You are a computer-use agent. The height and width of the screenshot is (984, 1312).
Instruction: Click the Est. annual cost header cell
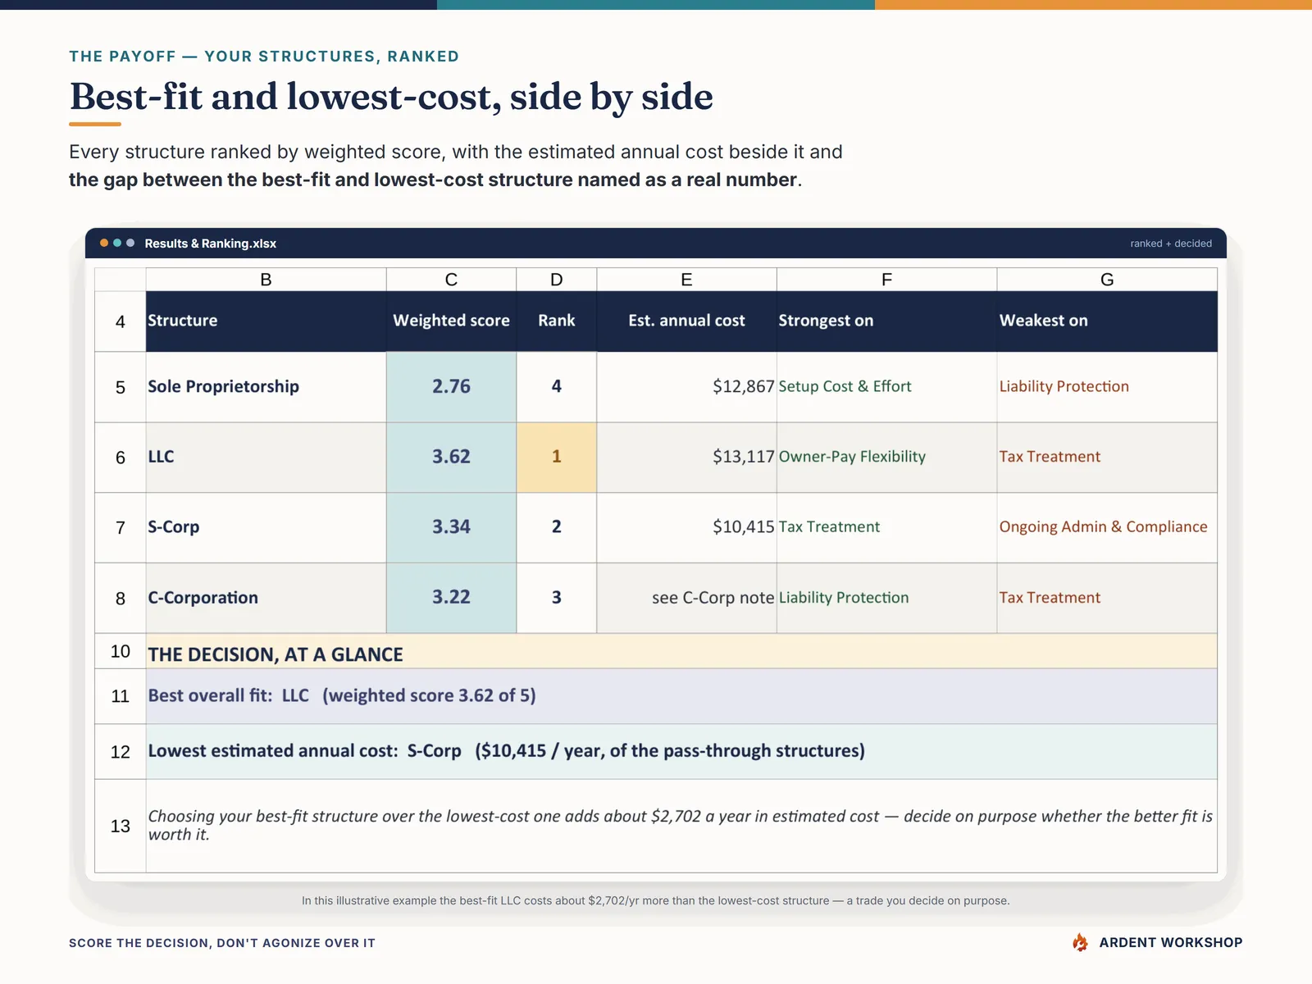click(686, 321)
